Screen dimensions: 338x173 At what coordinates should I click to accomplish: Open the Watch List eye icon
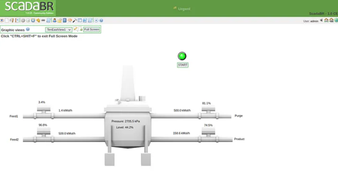tap(2, 20)
